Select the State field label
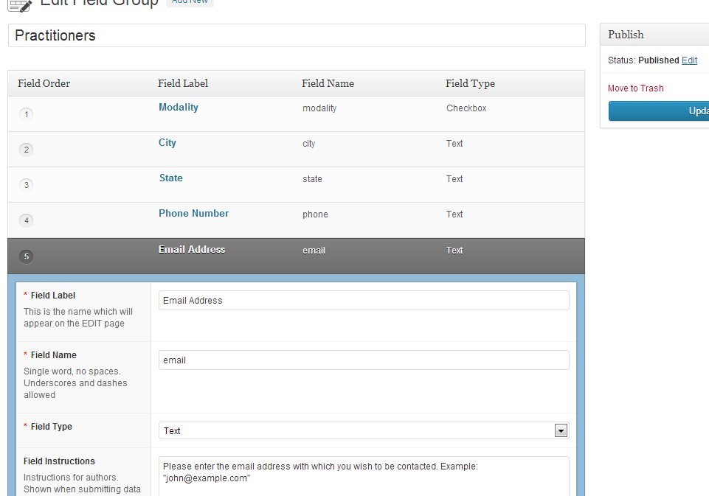The height and width of the screenshot is (496, 709). (x=170, y=178)
